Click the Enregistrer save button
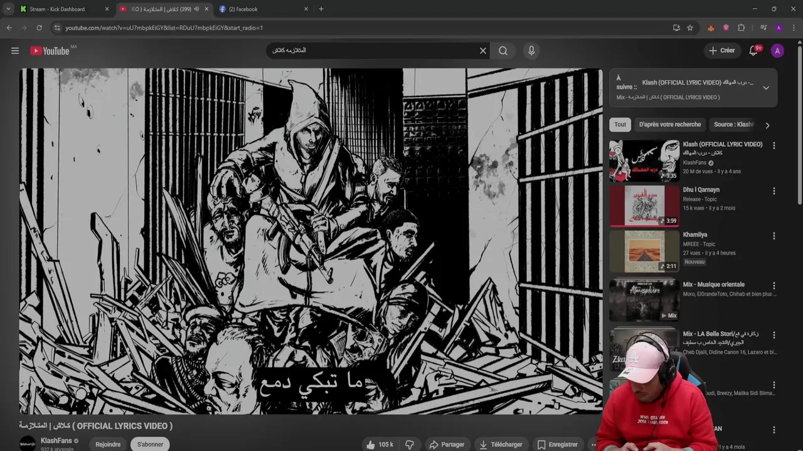The height and width of the screenshot is (451, 803). click(x=557, y=445)
